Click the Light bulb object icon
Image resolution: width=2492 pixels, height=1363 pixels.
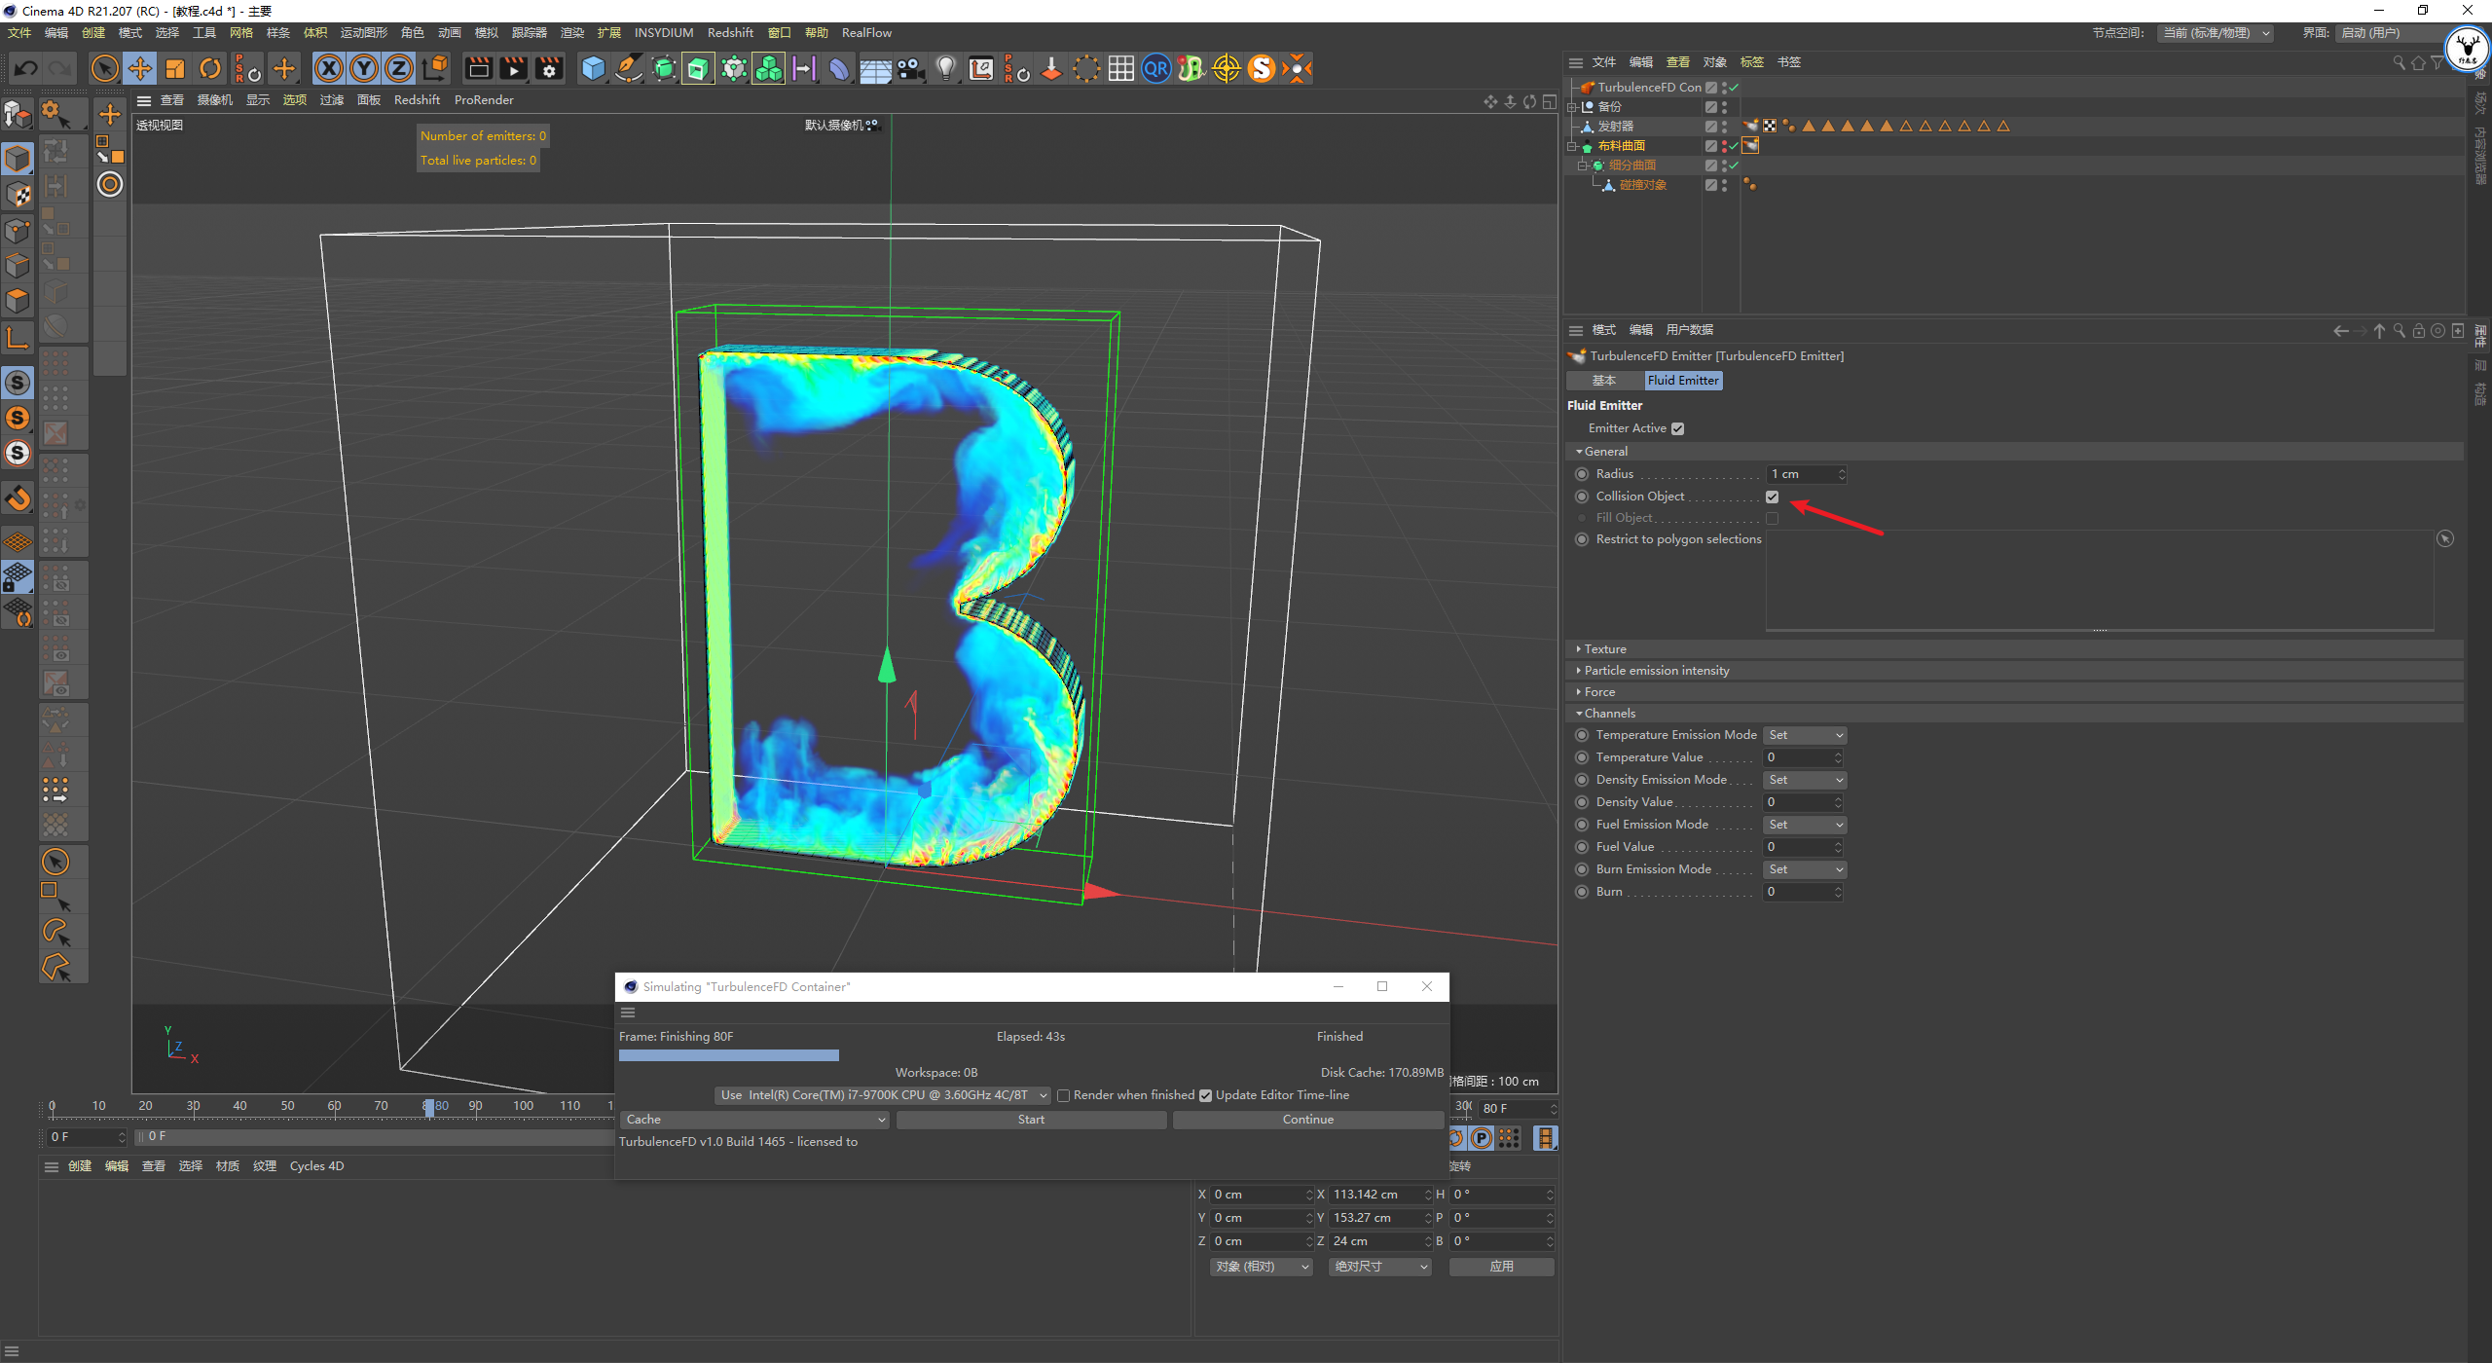tap(946, 68)
